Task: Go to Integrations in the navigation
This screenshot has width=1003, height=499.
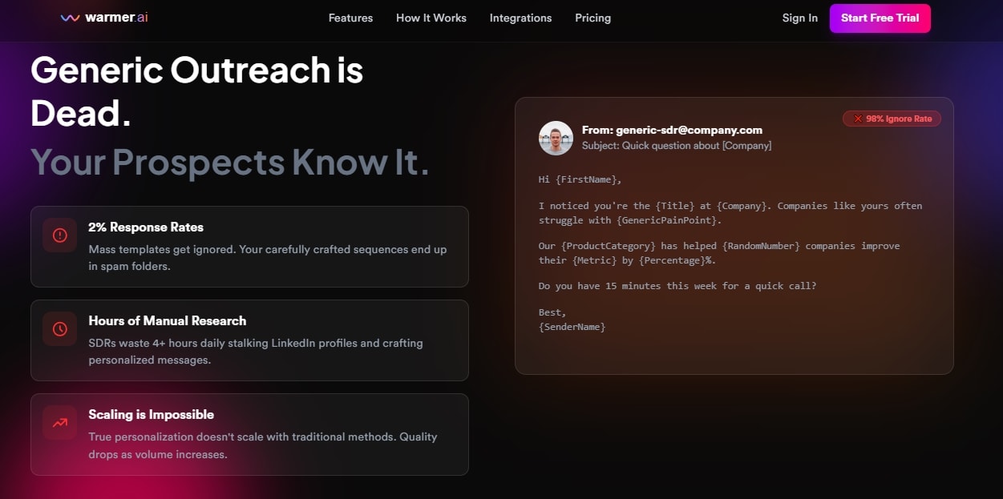Action: click(x=520, y=18)
